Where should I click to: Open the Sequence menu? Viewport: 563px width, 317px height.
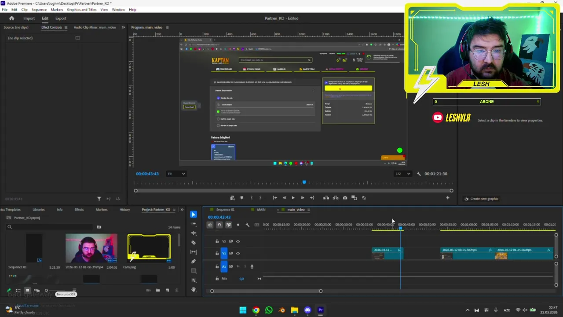[x=39, y=10]
